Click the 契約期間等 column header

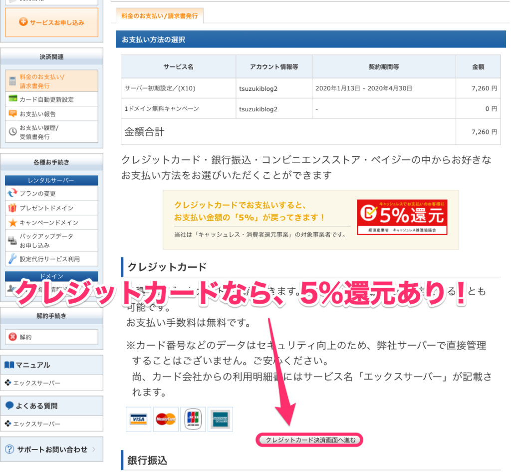click(x=384, y=66)
